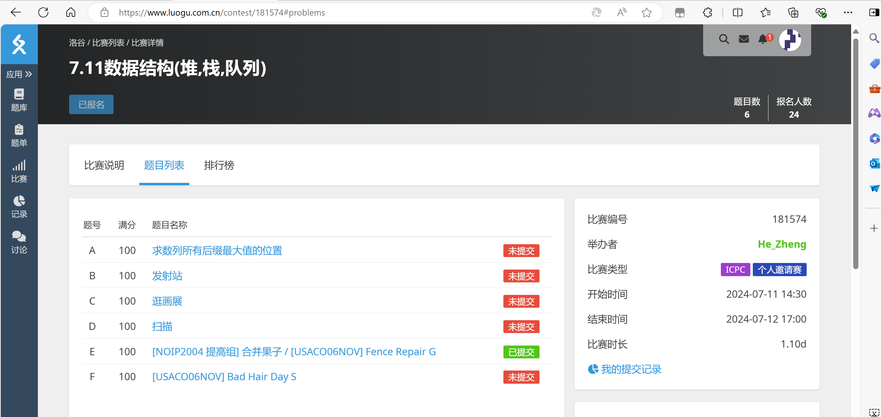Add this page to favorites star
The height and width of the screenshot is (417, 881).
tap(646, 13)
